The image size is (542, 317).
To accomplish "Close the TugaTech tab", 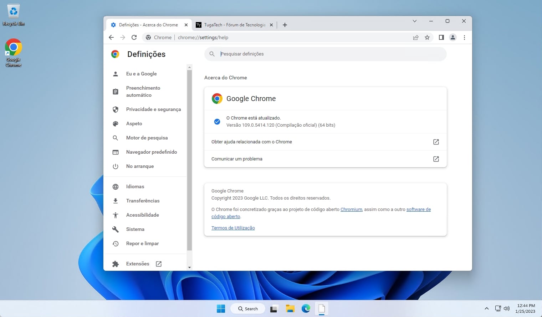I will pos(271,25).
